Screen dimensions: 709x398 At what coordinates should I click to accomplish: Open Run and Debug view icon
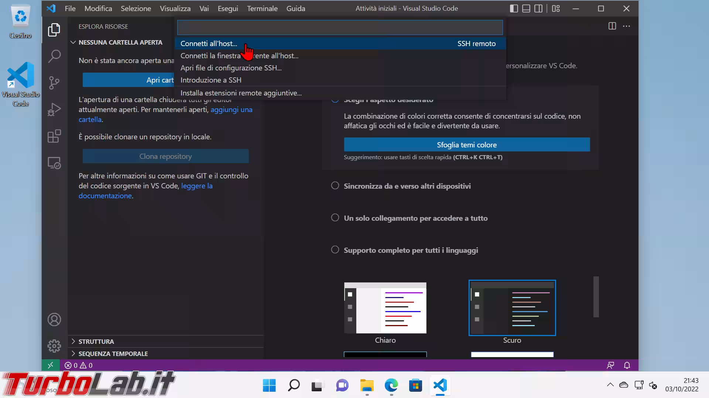(x=54, y=109)
